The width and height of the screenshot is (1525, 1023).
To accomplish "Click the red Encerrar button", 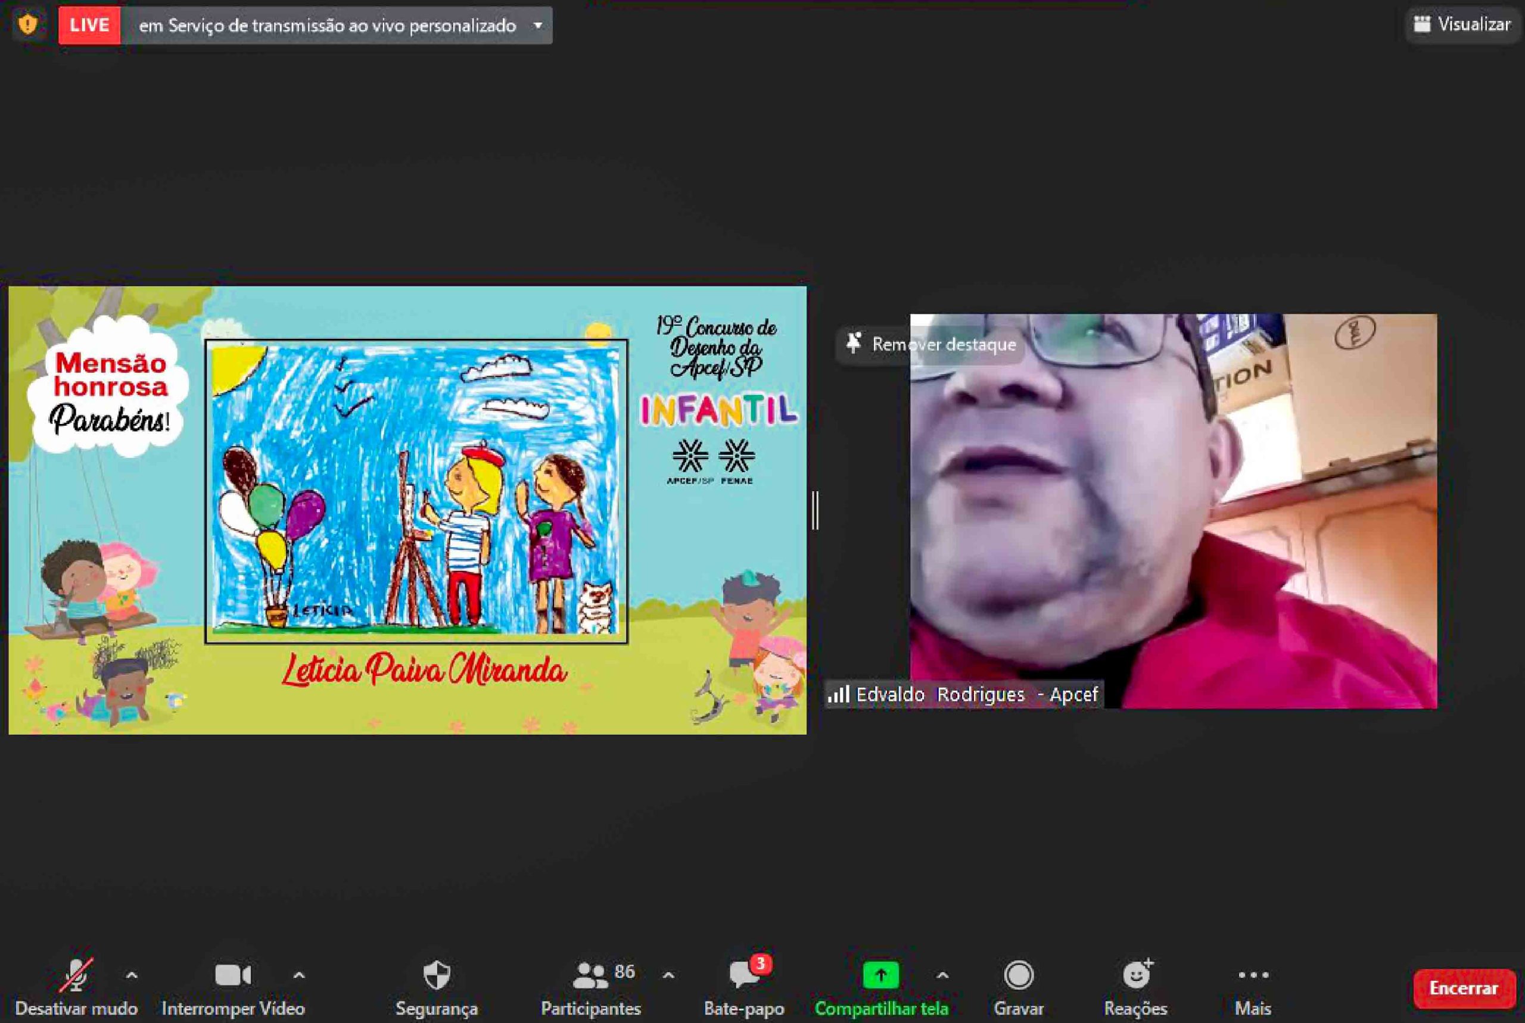I will point(1464,988).
